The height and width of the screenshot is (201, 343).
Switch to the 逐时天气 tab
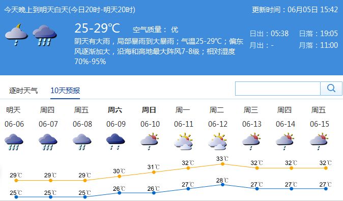(x=23, y=91)
